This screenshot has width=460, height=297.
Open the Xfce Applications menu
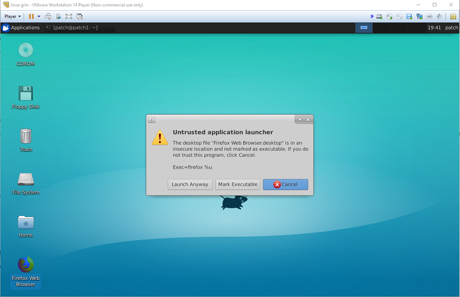[21, 28]
